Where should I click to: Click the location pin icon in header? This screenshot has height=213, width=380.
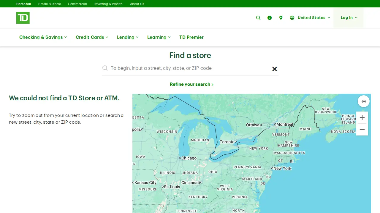pyautogui.click(x=281, y=18)
